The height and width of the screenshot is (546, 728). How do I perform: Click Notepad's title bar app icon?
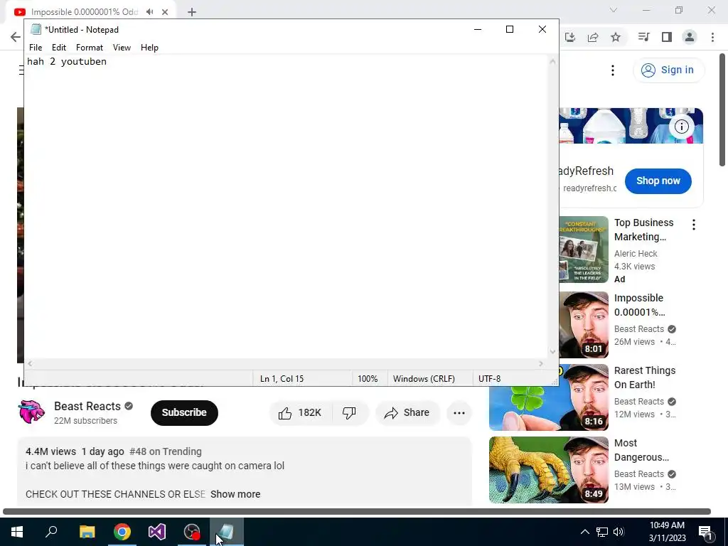click(x=36, y=29)
